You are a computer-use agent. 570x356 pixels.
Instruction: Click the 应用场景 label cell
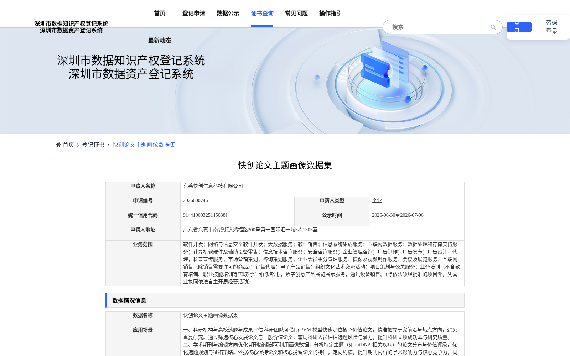(x=143, y=341)
